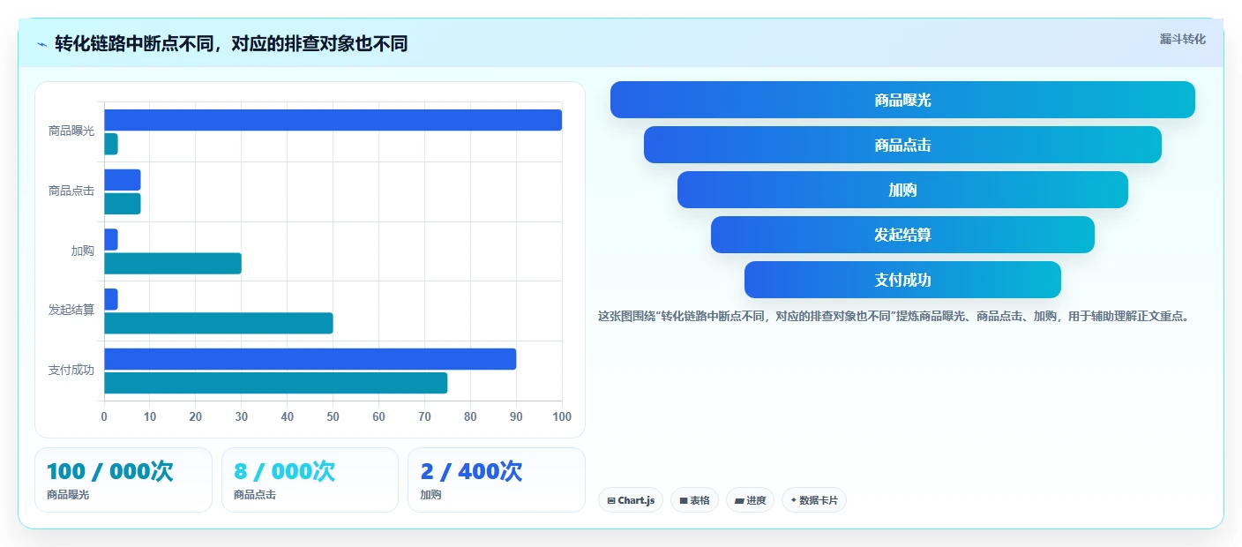Click the 数据卡片 text in its chip

tap(819, 500)
